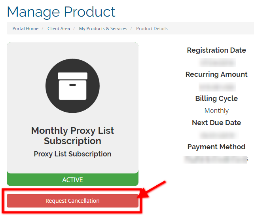
Task: Click the archive box product icon
Action: (72, 86)
